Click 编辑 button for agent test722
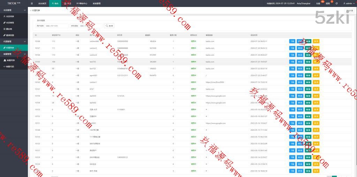Screen dimensions: 357x177 click(308, 68)
